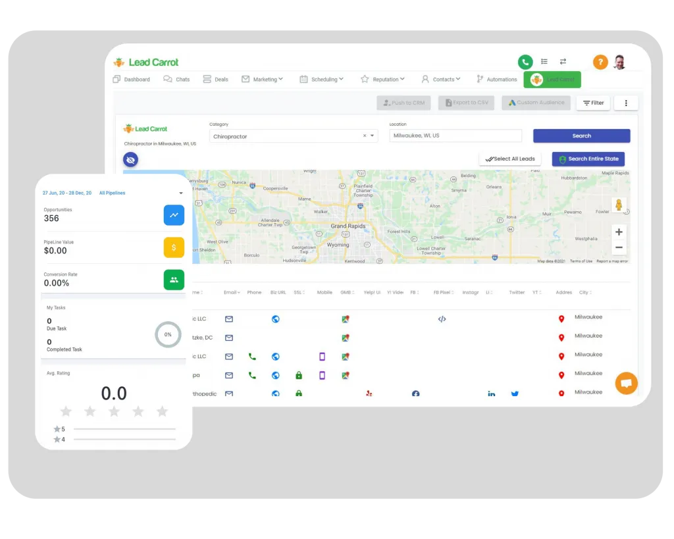The height and width of the screenshot is (539, 674).
Task: Expand the Reputation menu
Action: pos(382,79)
